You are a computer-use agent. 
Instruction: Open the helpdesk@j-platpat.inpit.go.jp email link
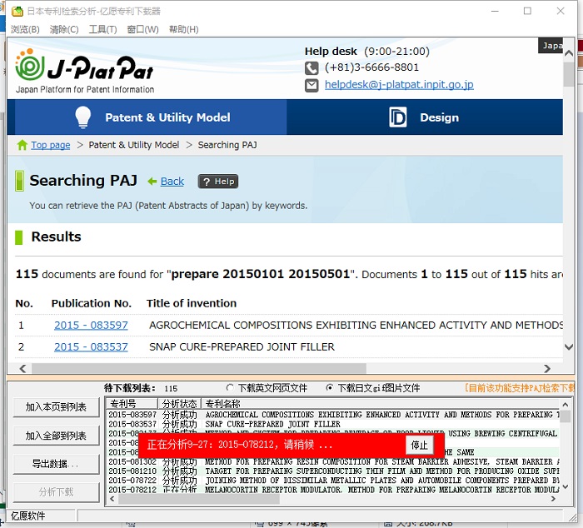point(399,85)
